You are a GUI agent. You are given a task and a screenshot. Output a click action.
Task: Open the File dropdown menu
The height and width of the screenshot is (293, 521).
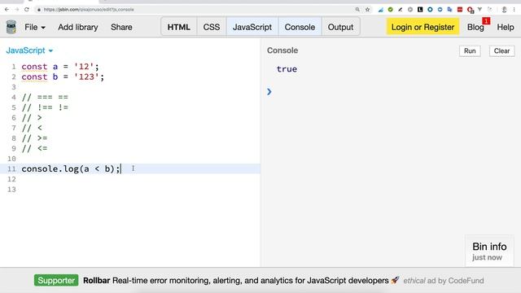coord(35,27)
